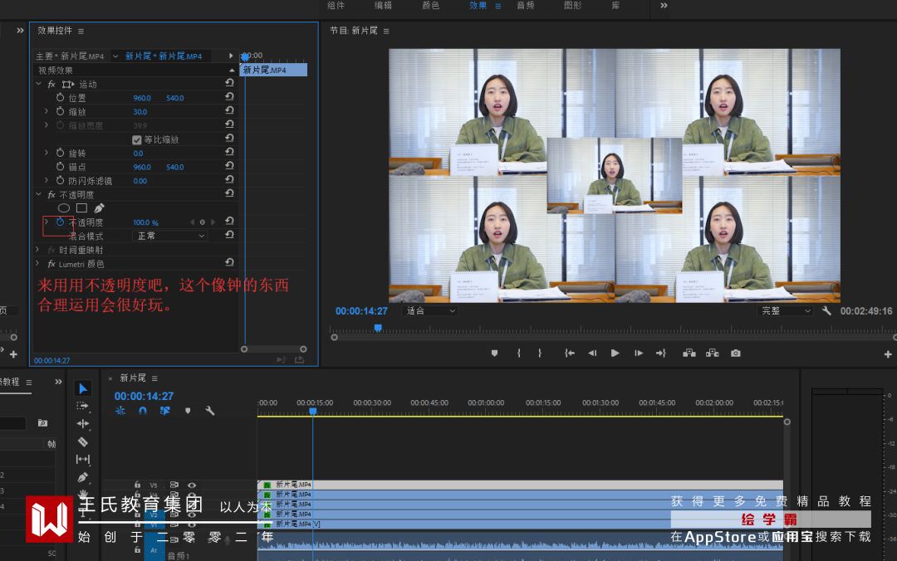
Task: Reset the 锚点 parameter
Action: pyautogui.click(x=229, y=166)
